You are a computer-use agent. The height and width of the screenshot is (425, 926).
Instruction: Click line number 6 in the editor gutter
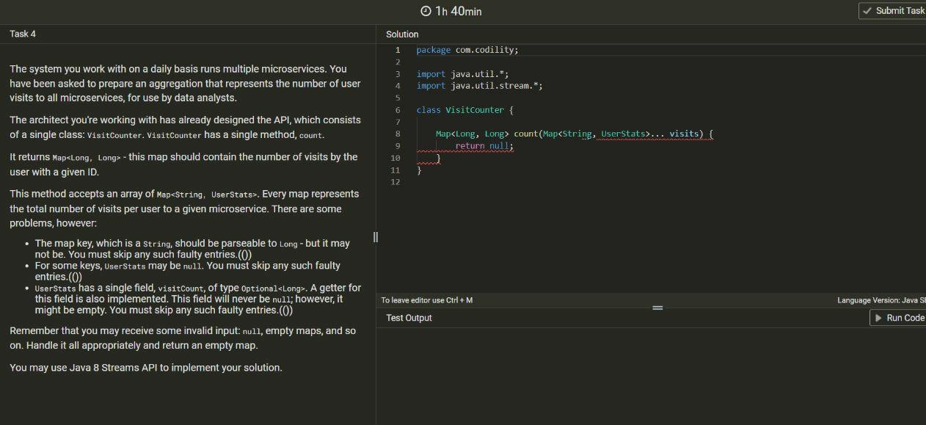pyautogui.click(x=398, y=110)
